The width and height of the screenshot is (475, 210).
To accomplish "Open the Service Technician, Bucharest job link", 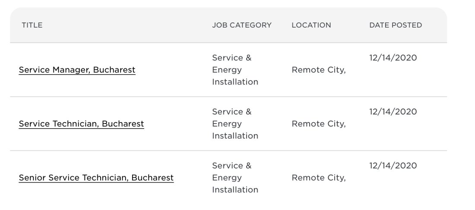I will pos(81,124).
